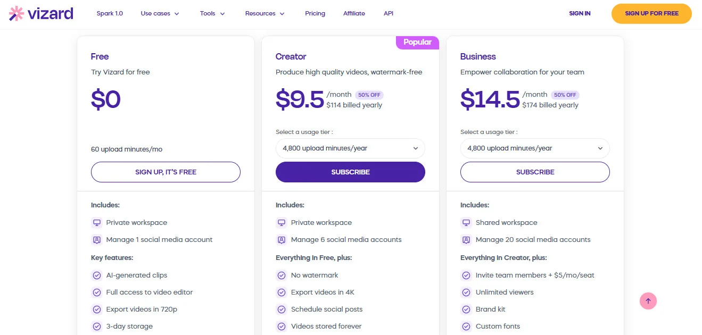Screen dimensions: 702x335
Task: Expand the Tools navigation dropdown
Action: click(x=212, y=13)
